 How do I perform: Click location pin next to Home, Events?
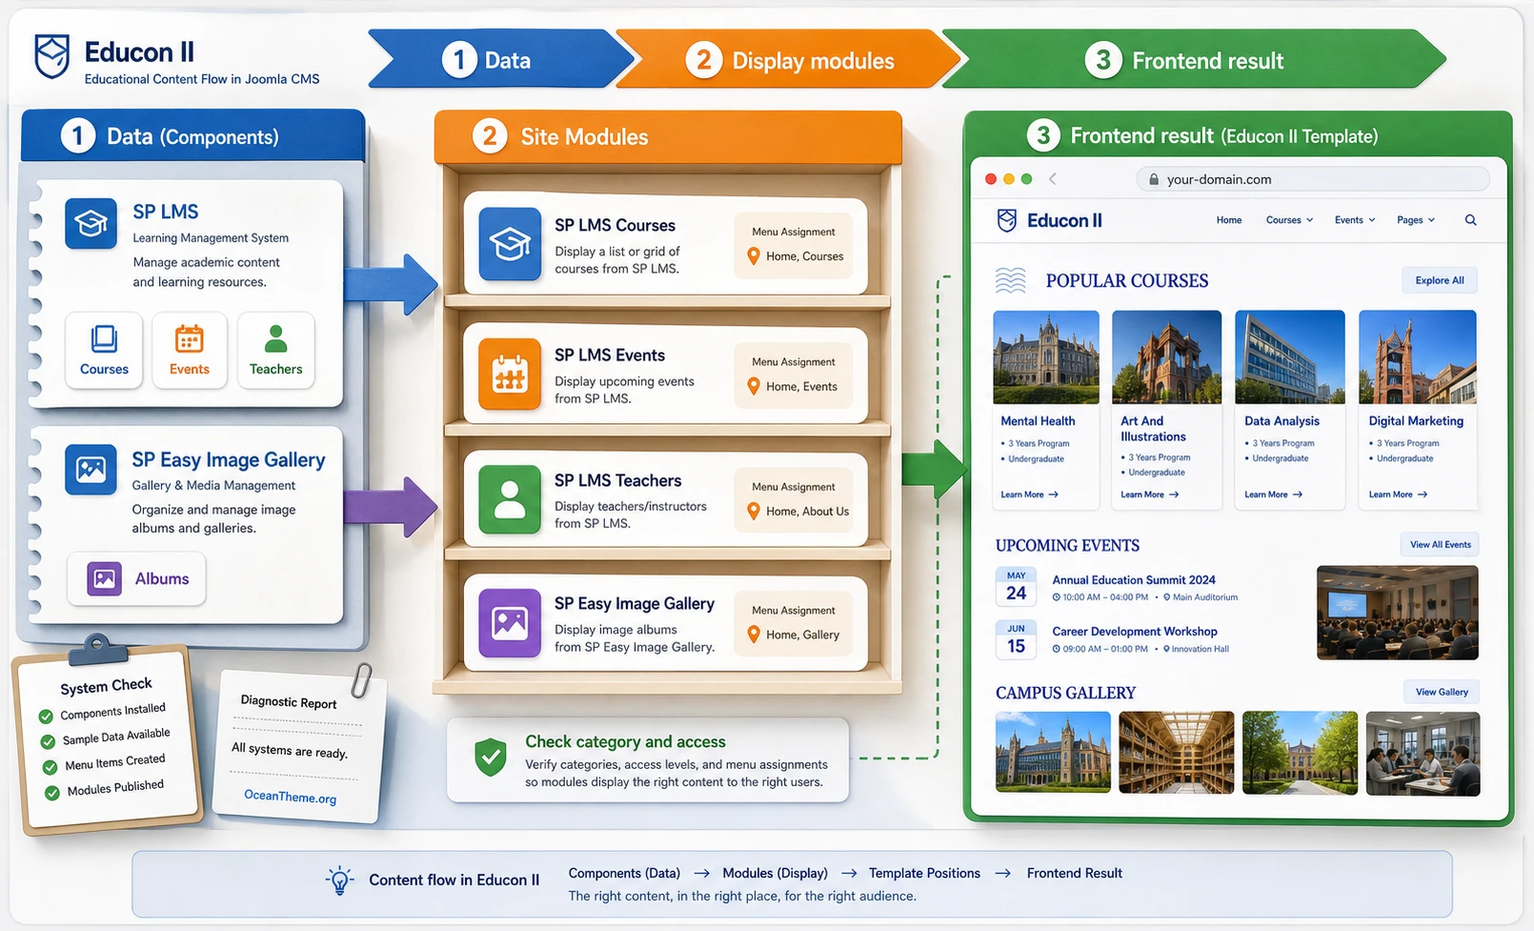tap(754, 386)
